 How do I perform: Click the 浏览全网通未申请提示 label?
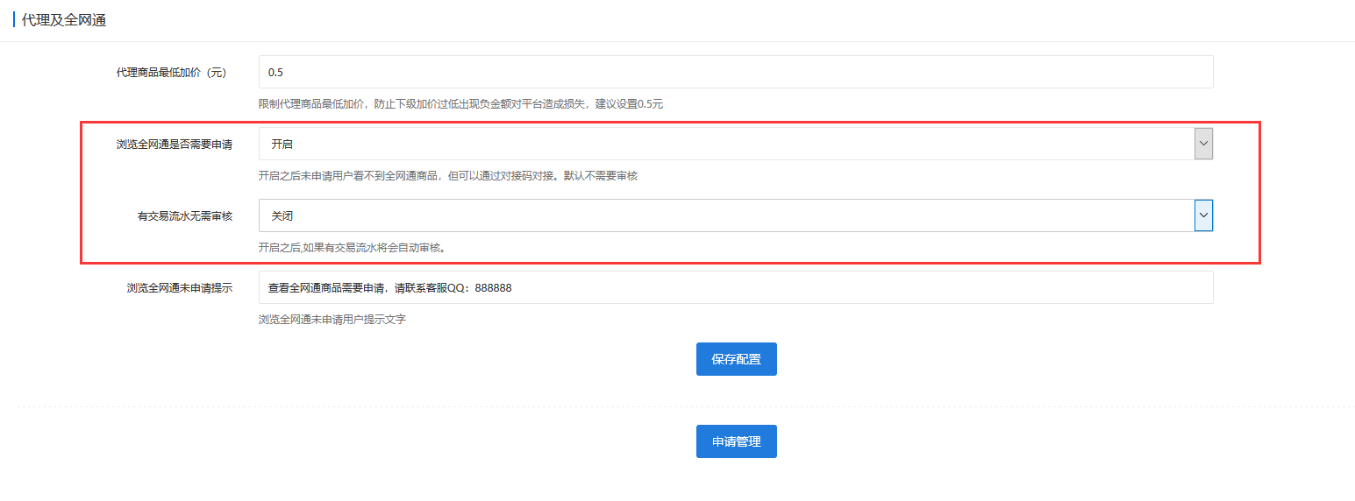179,287
